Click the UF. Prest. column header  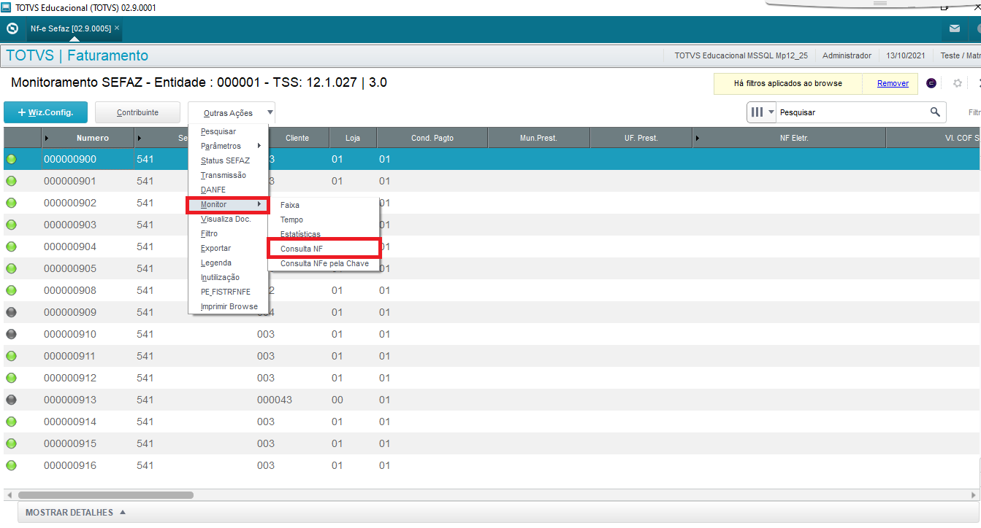click(x=641, y=138)
